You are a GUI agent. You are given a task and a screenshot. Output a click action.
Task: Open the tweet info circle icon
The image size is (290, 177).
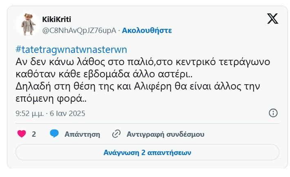273,113
